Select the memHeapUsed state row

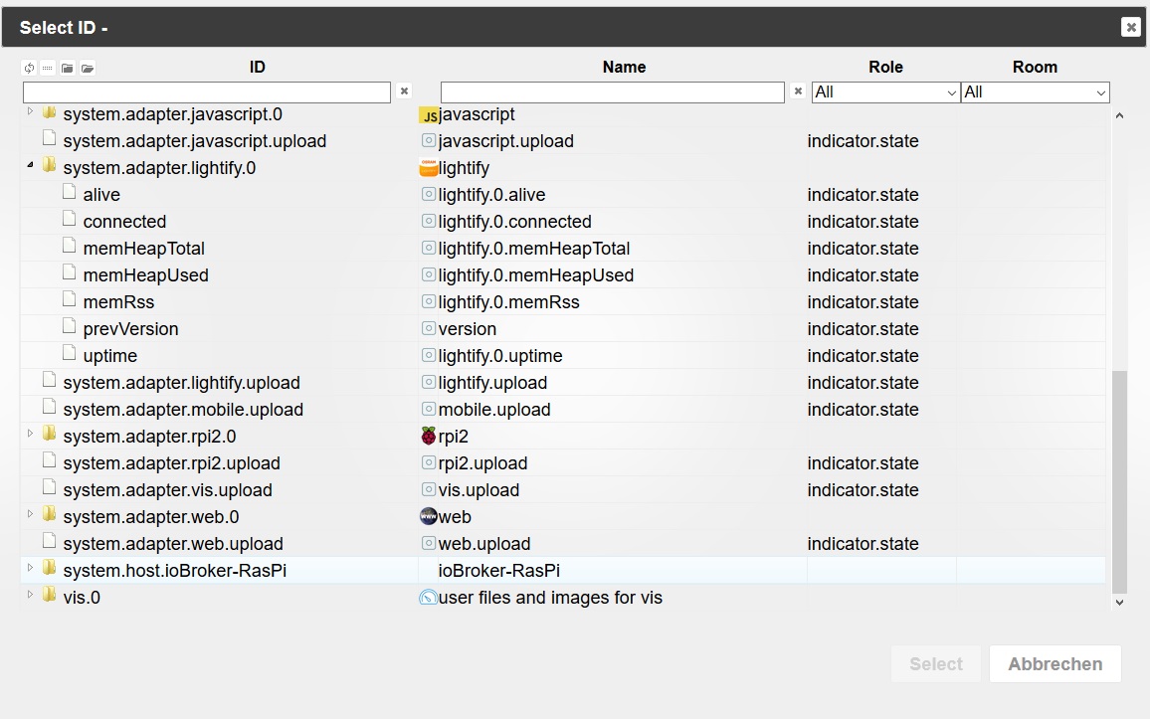click(145, 275)
